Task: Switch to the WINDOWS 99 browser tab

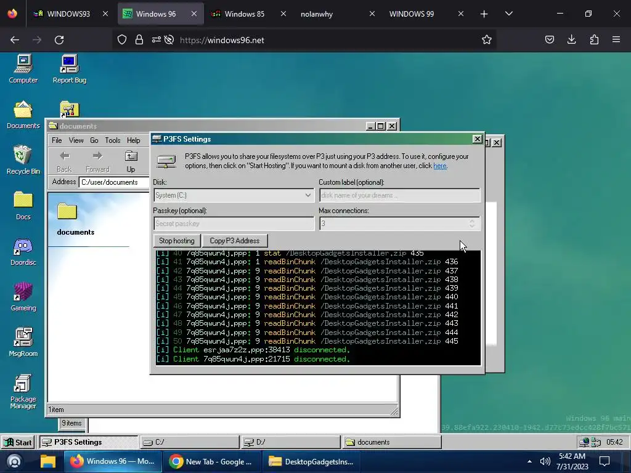Action: click(411, 14)
